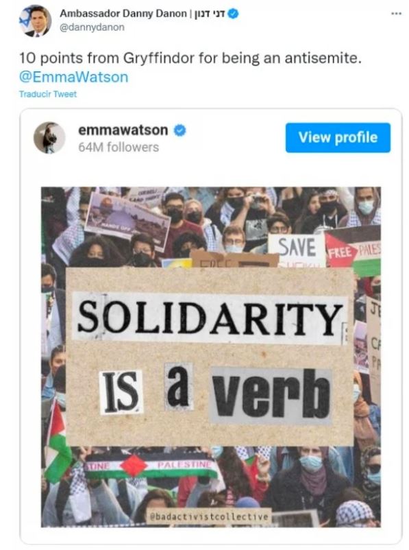Click the SAVE protest sign in image

click(x=297, y=249)
